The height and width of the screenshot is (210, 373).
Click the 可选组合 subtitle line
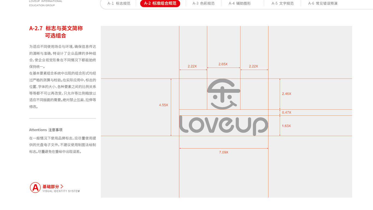pyautogui.click(x=56, y=36)
